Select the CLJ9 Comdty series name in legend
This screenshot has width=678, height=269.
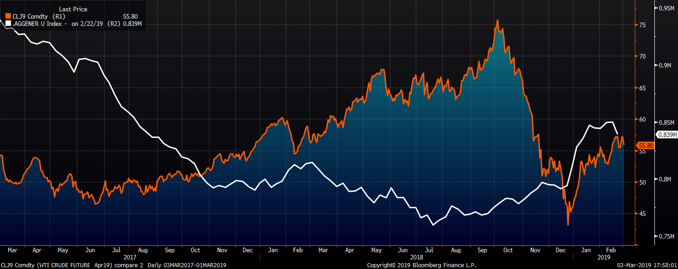point(30,16)
